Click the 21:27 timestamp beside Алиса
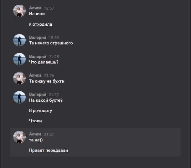The height and width of the screenshot is (168, 191). point(49,135)
